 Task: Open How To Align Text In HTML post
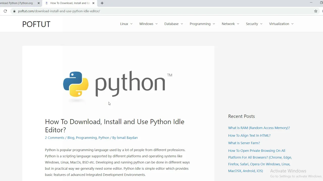click(x=249, y=135)
